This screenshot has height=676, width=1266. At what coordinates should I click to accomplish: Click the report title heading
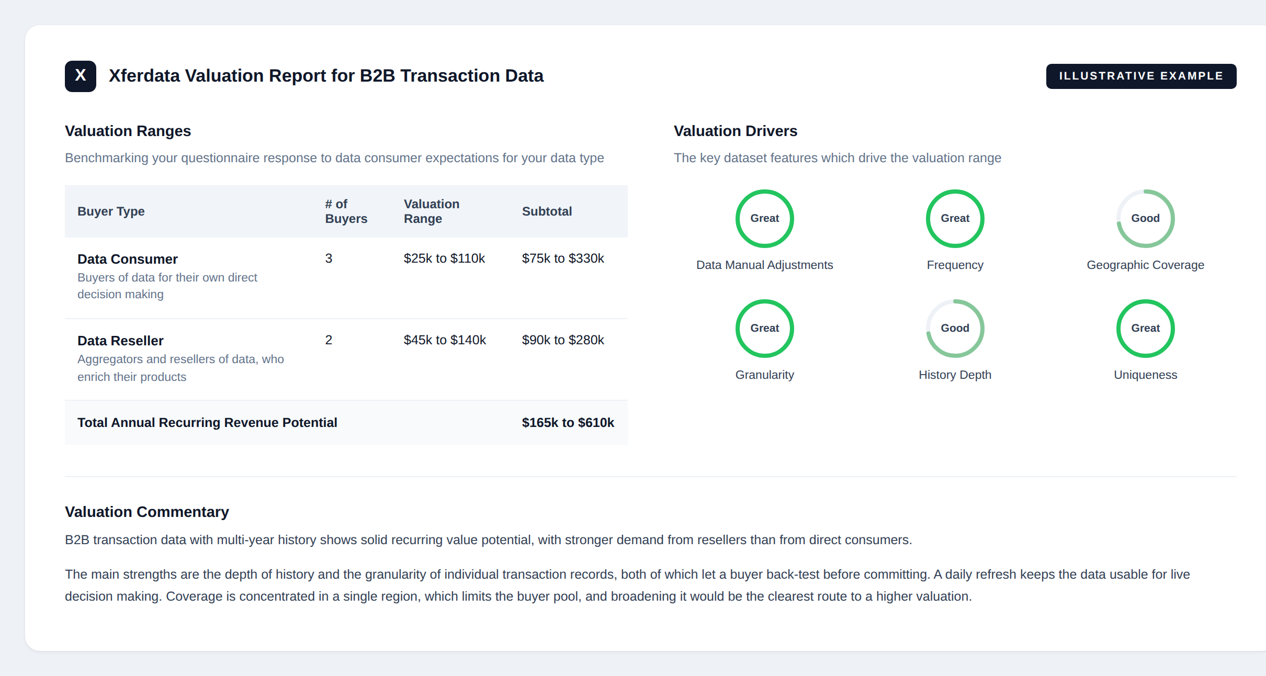(326, 76)
